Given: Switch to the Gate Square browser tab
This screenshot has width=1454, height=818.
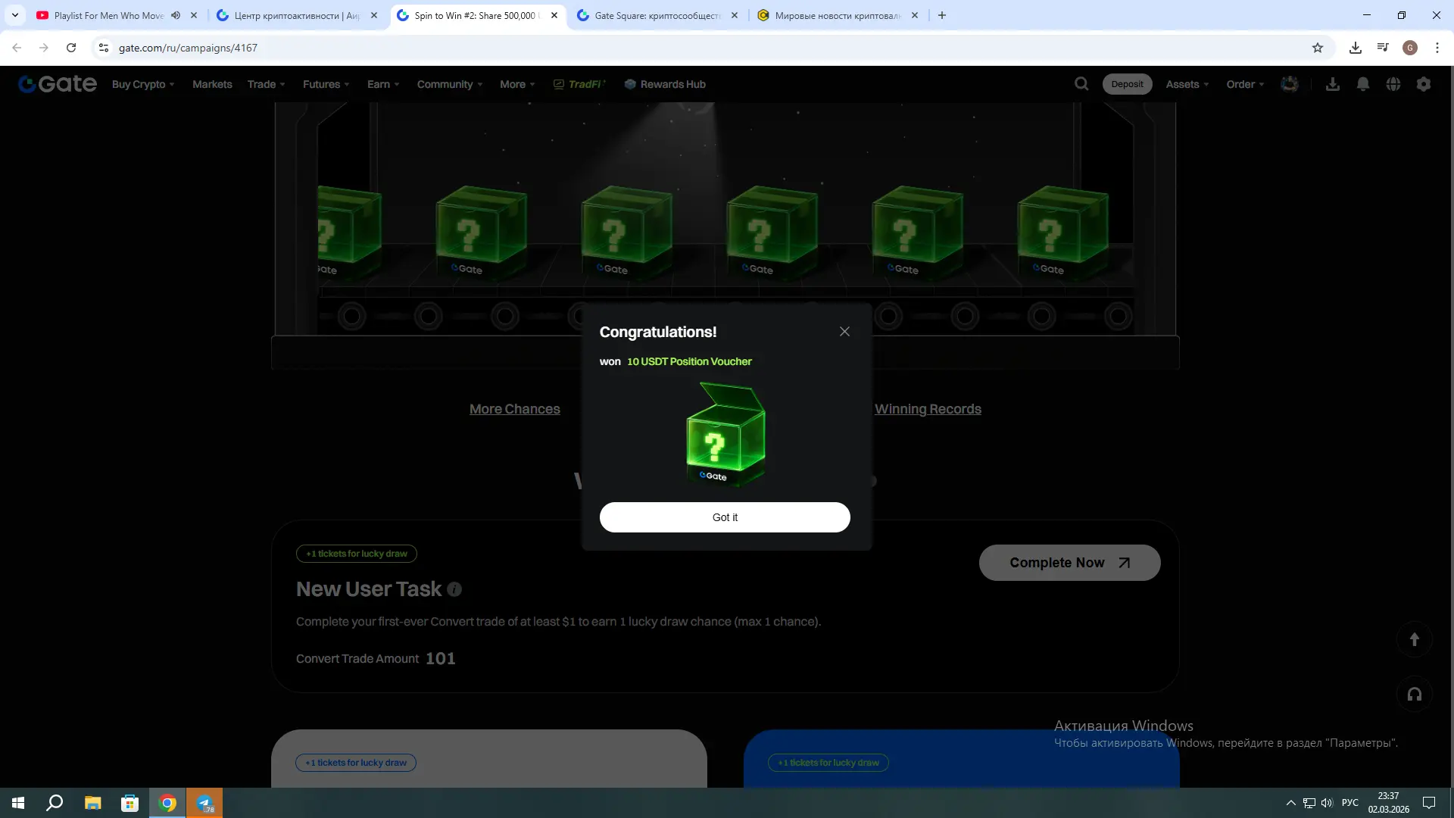Looking at the screenshot, I should (656, 15).
